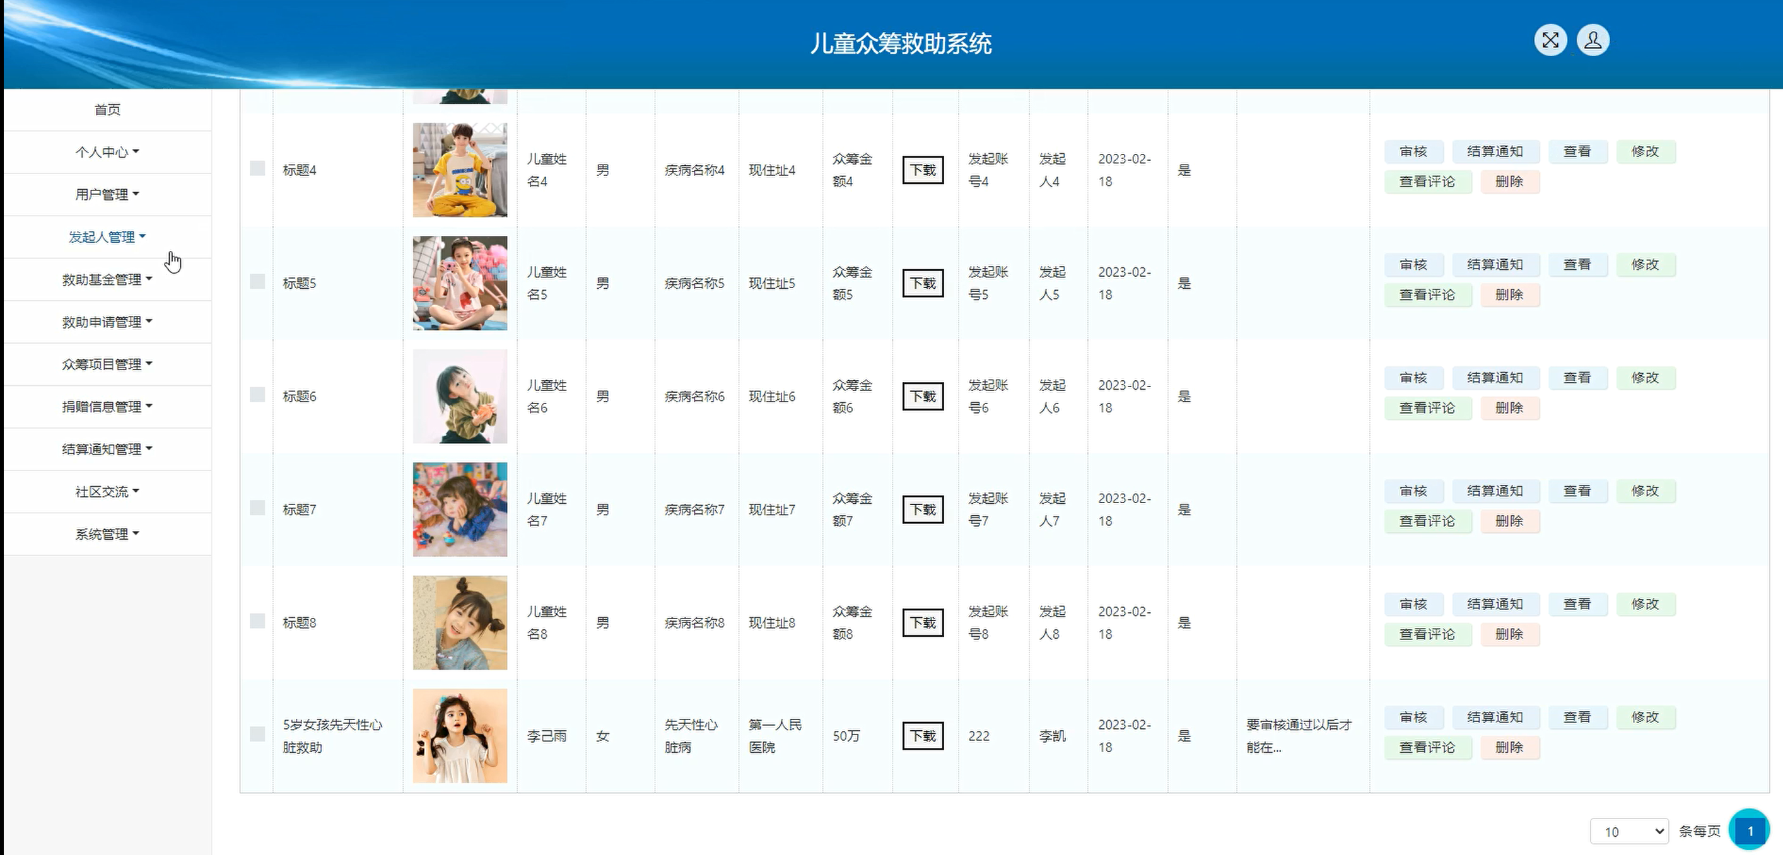Click 下载 button in 标题7 row
Viewport: 1783px width, 855px height.
(923, 510)
